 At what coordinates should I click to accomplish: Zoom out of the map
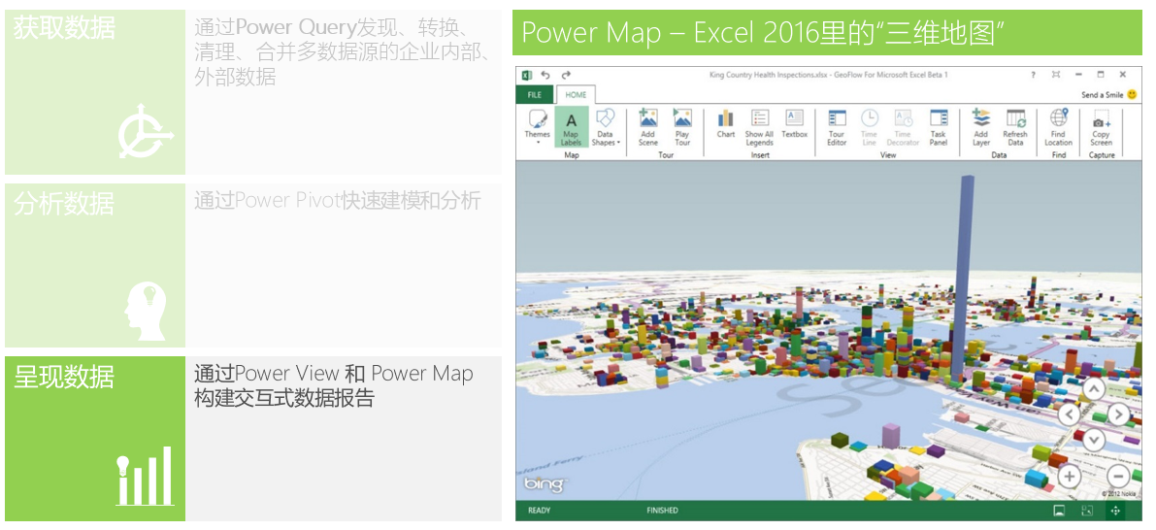coord(1118,477)
